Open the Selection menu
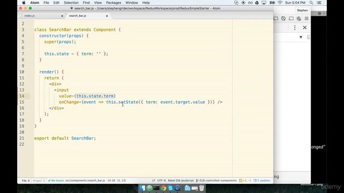Screen dimensions: 344x193 71,3
